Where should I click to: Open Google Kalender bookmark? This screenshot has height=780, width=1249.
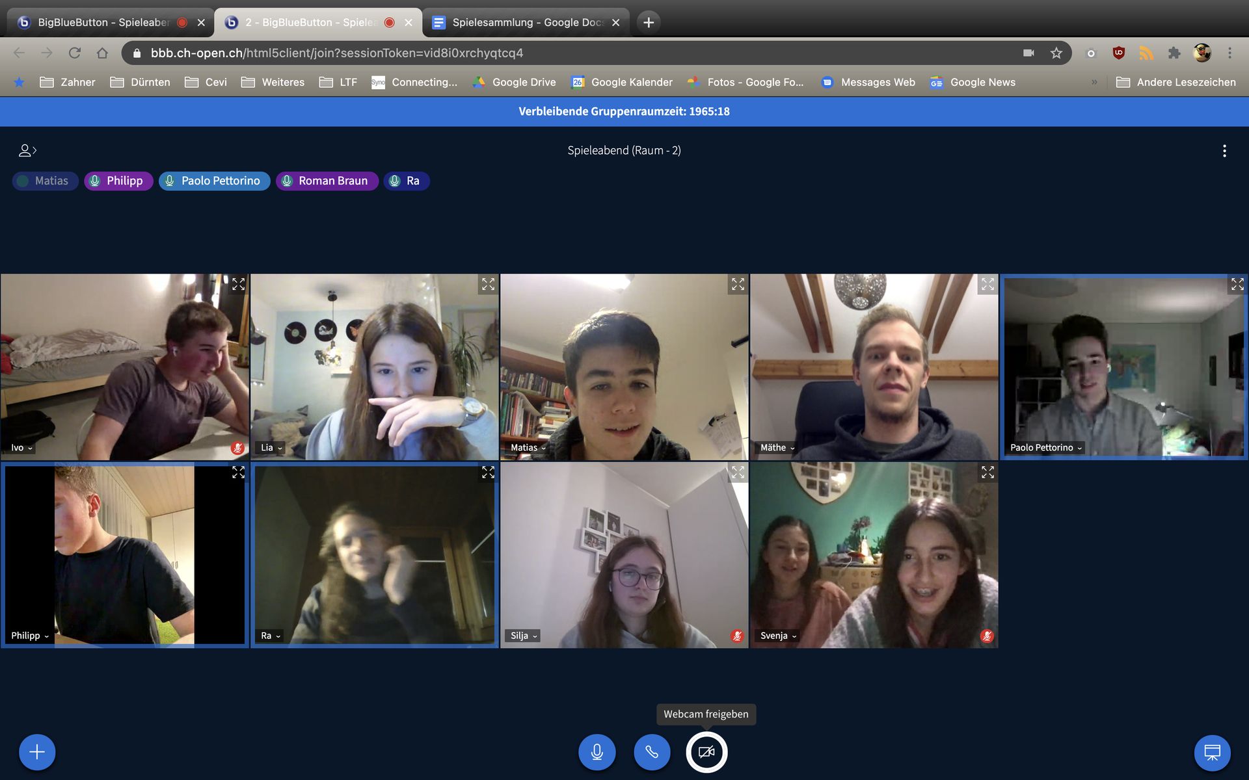[x=622, y=82]
